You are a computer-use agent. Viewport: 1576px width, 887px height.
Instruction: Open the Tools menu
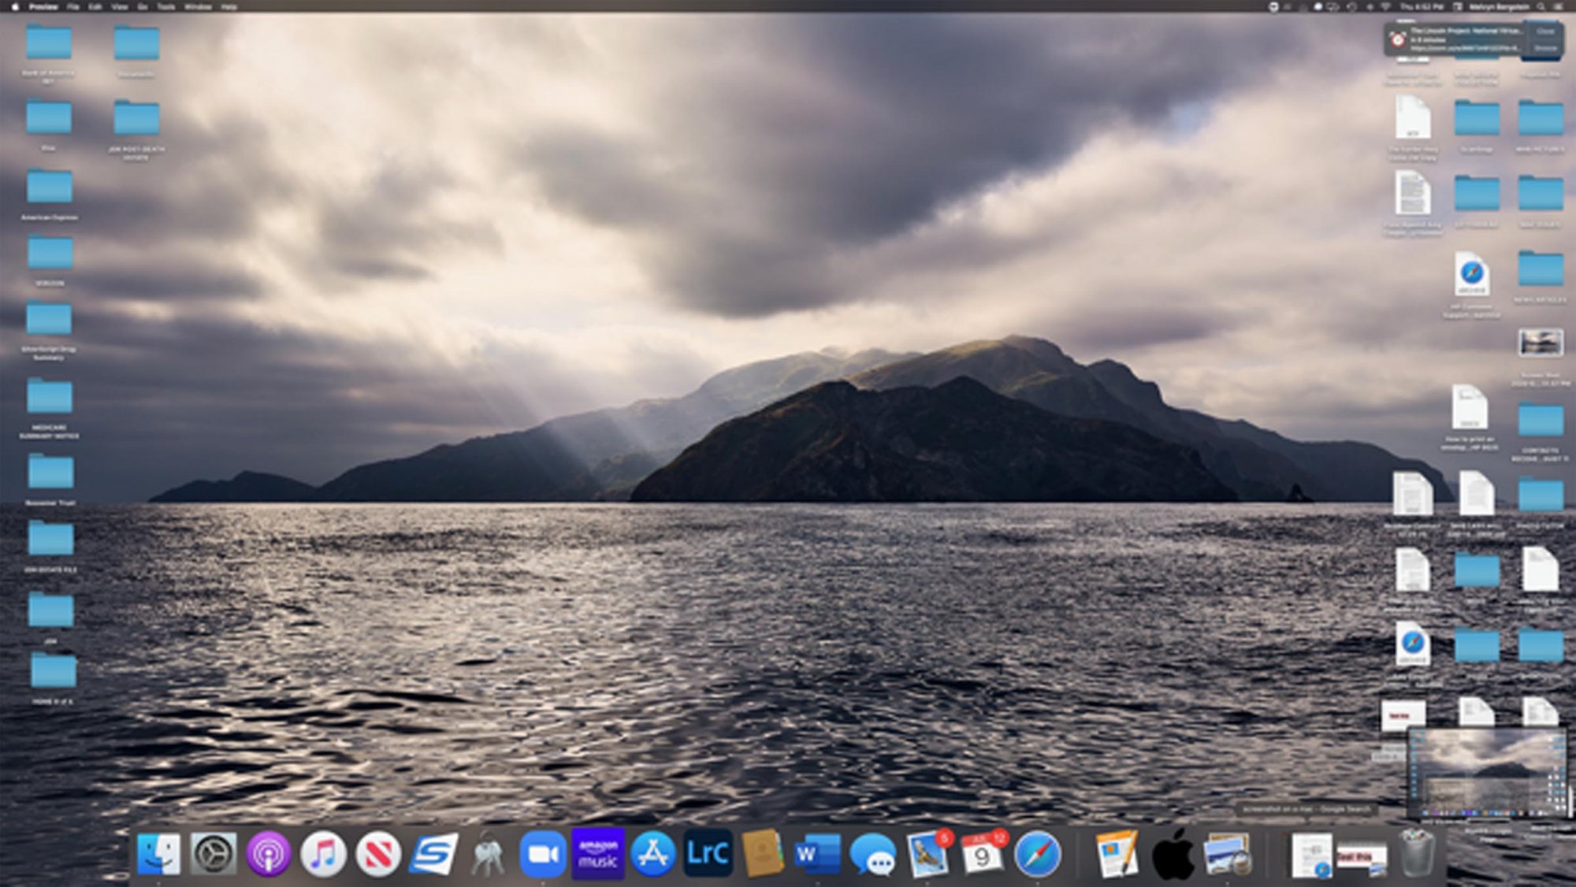click(166, 6)
